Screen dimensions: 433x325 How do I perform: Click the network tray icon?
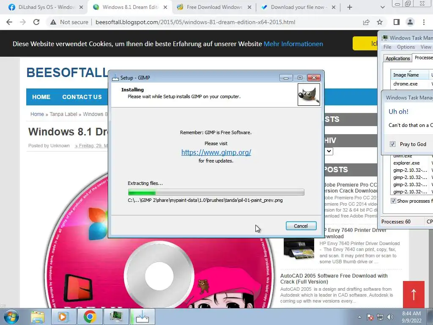coord(380,317)
